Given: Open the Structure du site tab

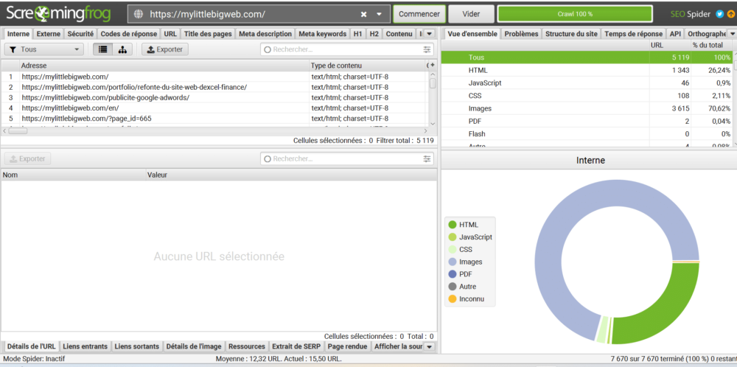Looking at the screenshot, I should click(x=571, y=34).
